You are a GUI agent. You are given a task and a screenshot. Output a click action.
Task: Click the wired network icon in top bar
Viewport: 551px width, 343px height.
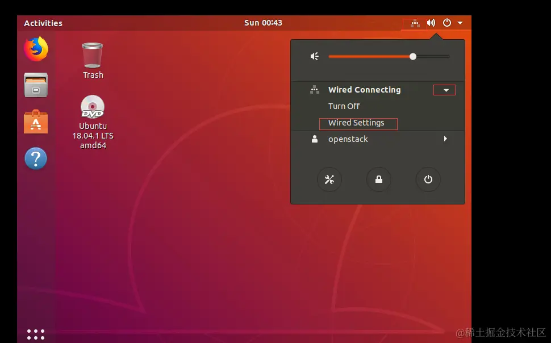[415, 23]
